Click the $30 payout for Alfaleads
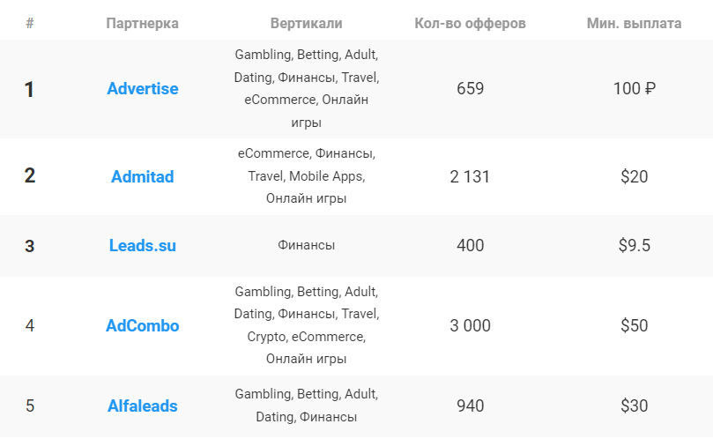Image resolution: width=713 pixels, height=439 pixels. pyautogui.click(x=634, y=406)
